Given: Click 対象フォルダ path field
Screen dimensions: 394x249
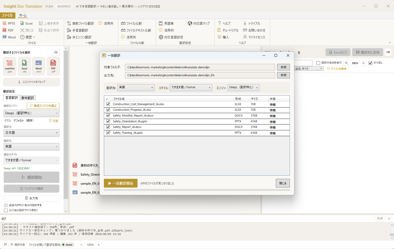Looking at the screenshot, I should pyautogui.click(x=200, y=67).
